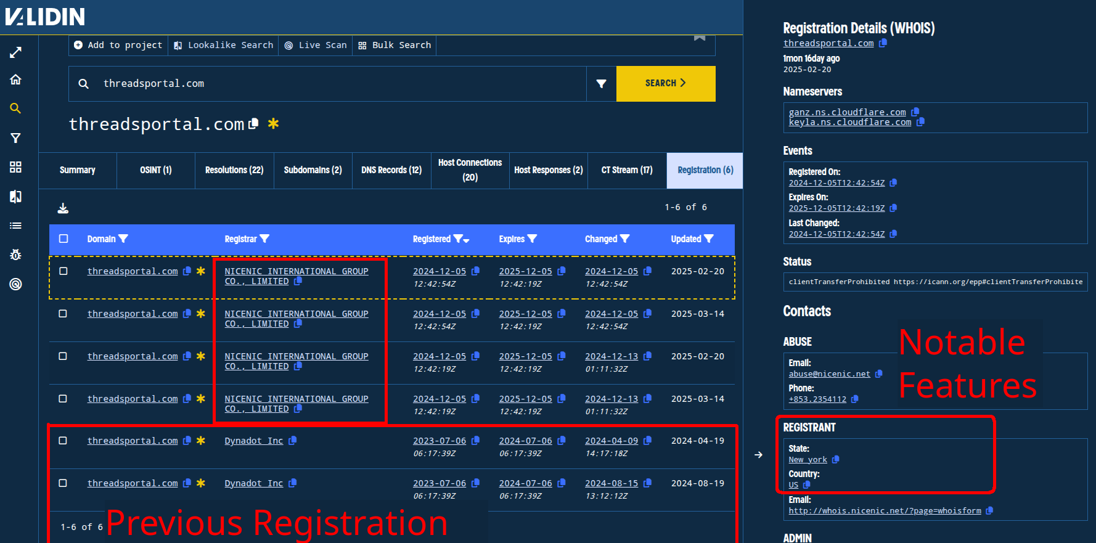This screenshot has width=1096, height=543.
Task: Filter the Registrar column
Action: [264, 239]
